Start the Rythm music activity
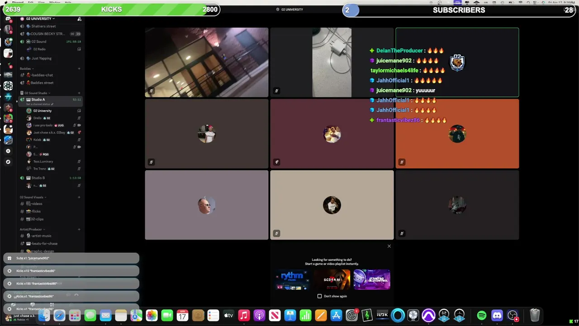Screen dimensions: 579x326 [x=292, y=279]
